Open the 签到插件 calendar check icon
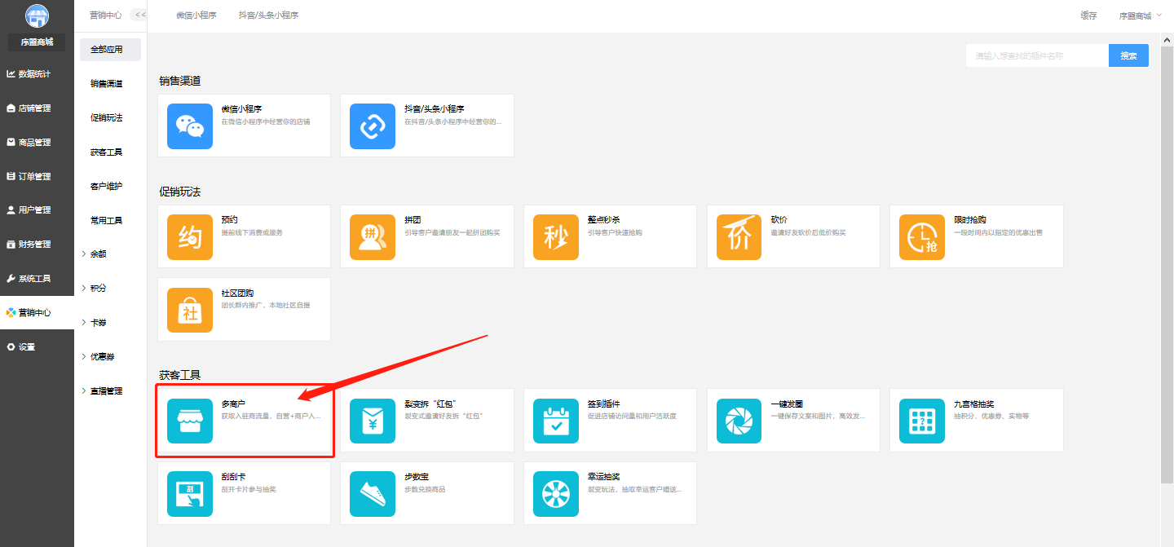The image size is (1174, 547). tap(556, 421)
